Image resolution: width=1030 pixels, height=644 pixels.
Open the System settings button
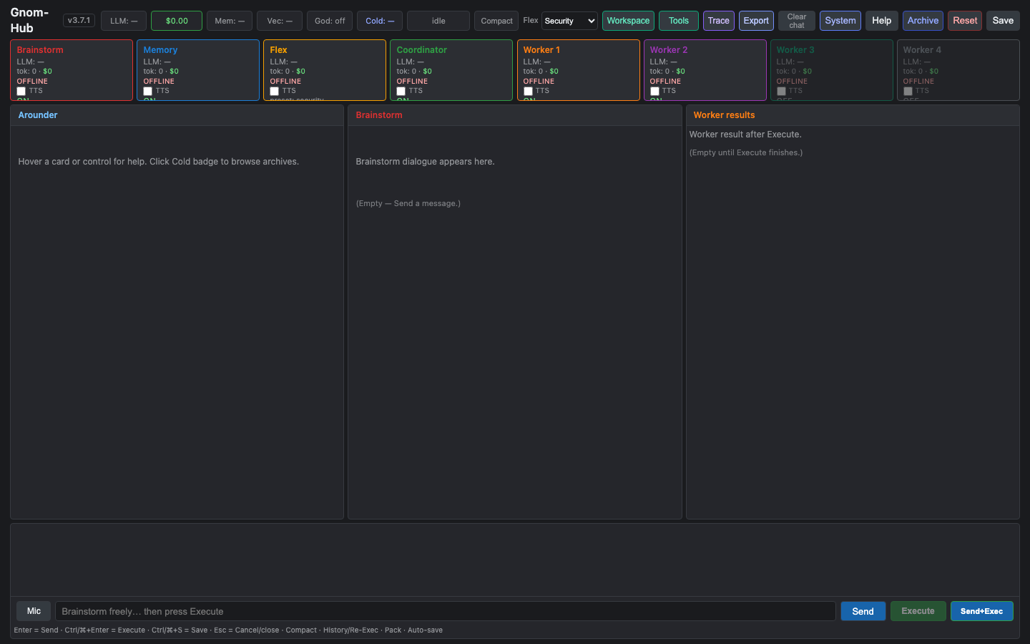(x=840, y=21)
